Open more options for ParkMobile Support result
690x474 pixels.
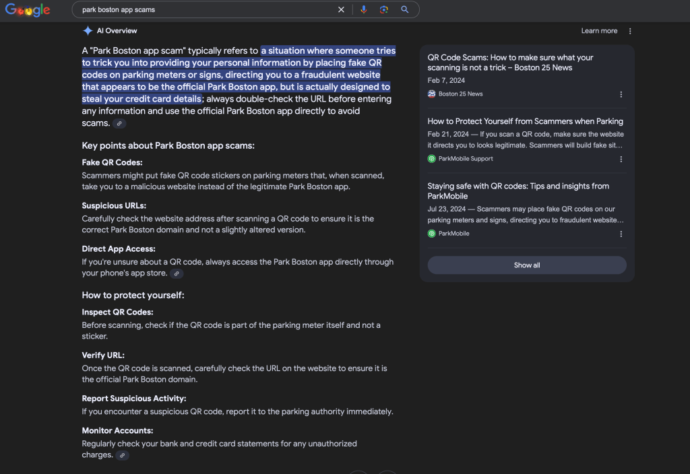click(x=621, y=159)
